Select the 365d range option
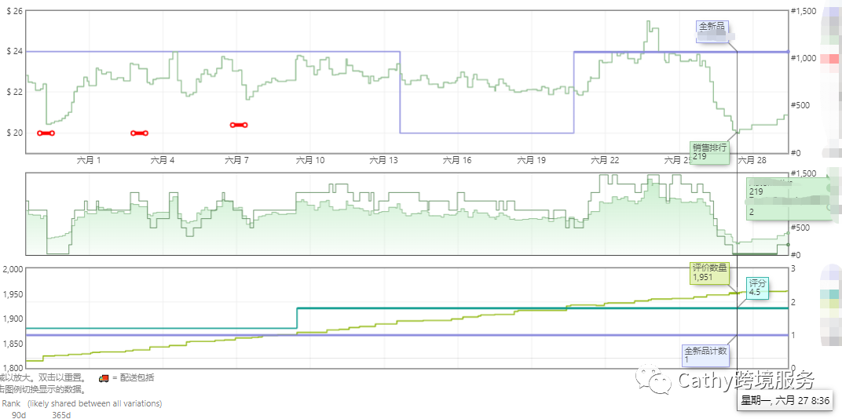Image resolution: width=842 pixels, height=419 pixels. (60, 415)
